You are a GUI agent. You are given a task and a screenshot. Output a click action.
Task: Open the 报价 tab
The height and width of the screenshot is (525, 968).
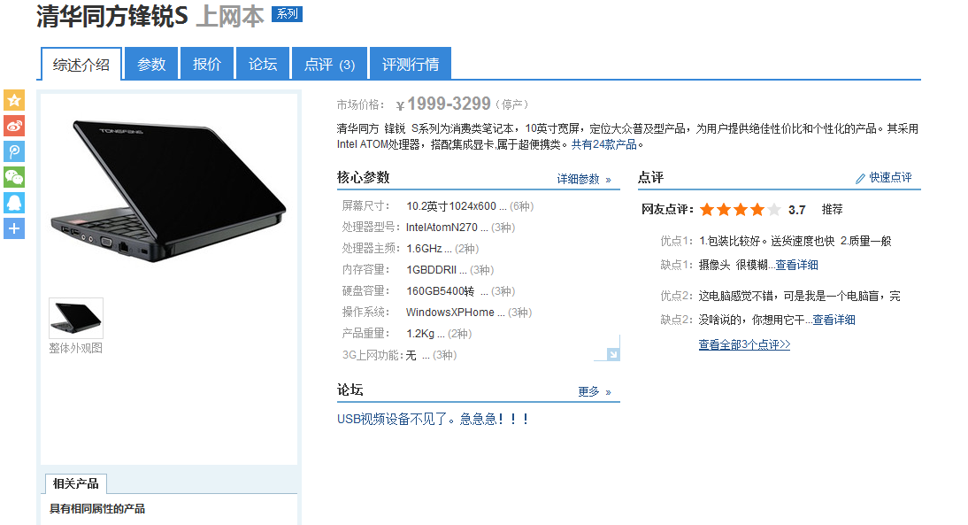pos(207,64)
